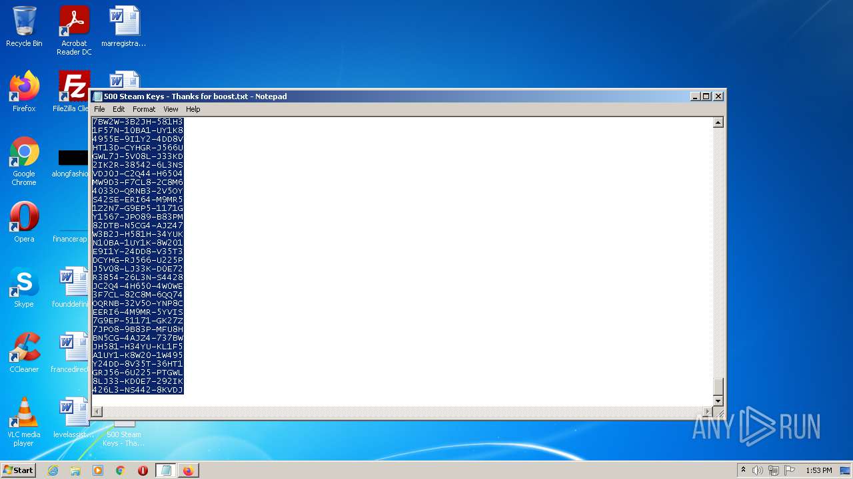Click the key line W3B2J-H581H-34YUK

coord(138,234)
